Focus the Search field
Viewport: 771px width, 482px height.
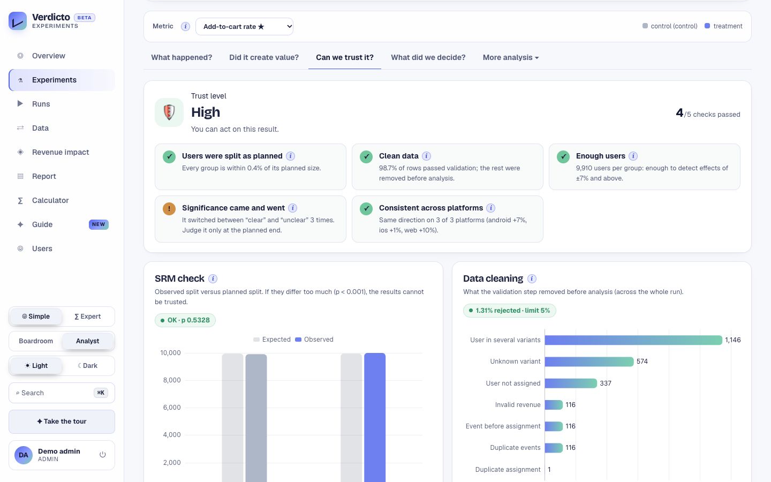[62, 393]
